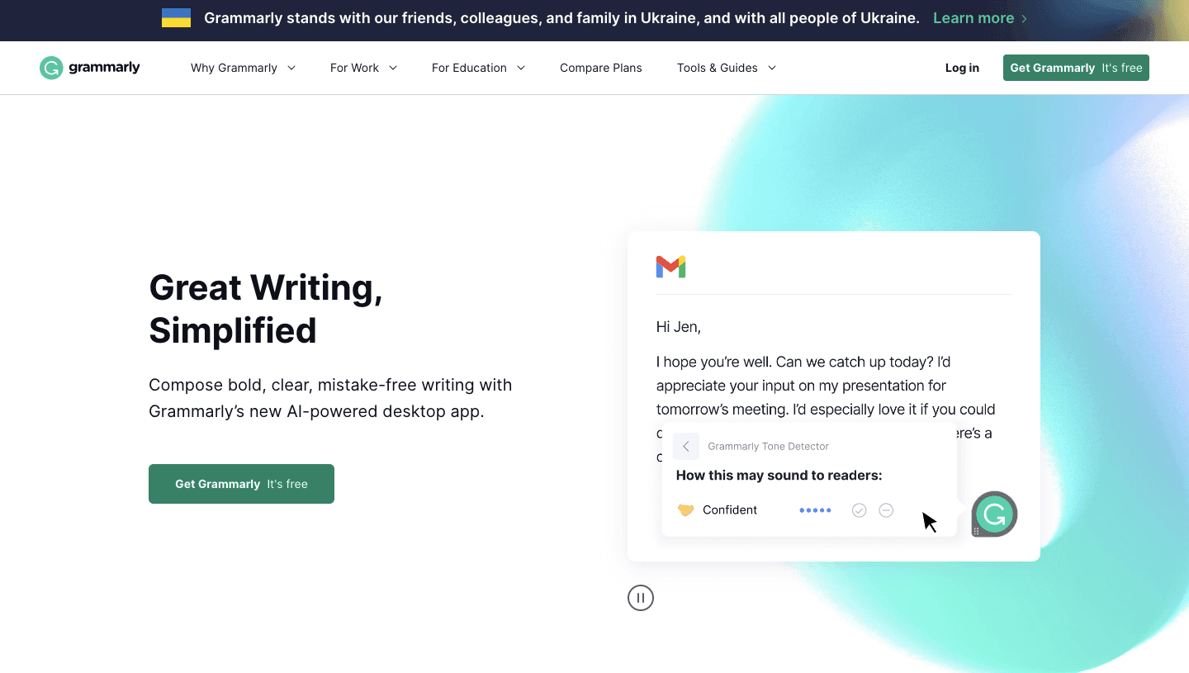The width and height of the screenshot is (1189, 673).
Task: Click the Confident tone emoji
Action: 685,509
